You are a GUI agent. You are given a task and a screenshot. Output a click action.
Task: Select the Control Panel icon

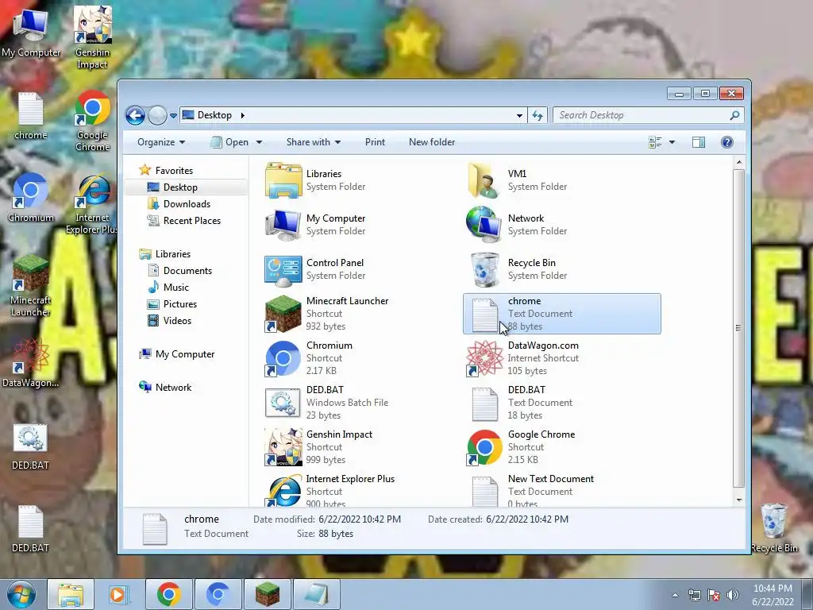[x=283, y=269]
